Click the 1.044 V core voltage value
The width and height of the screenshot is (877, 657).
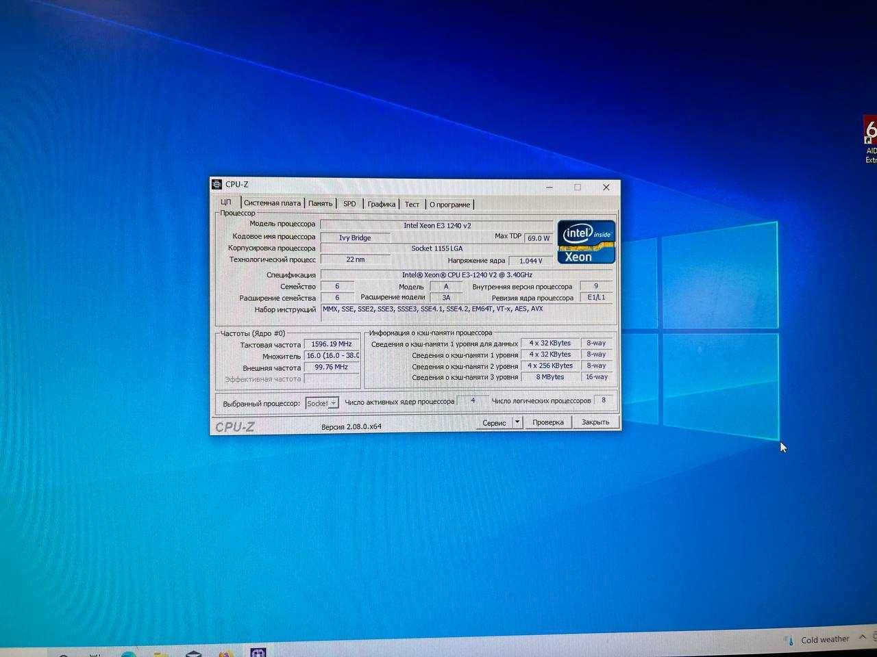(x=530, y=261)
